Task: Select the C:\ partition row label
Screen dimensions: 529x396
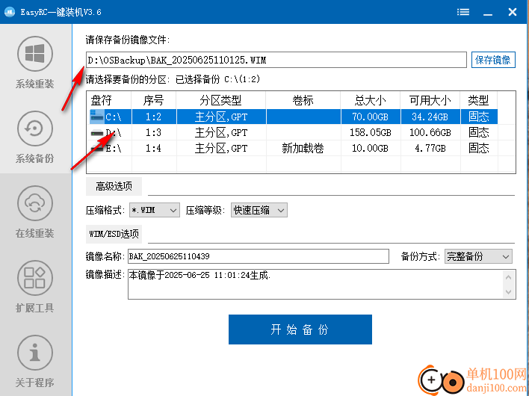Action: coord(114,117)
